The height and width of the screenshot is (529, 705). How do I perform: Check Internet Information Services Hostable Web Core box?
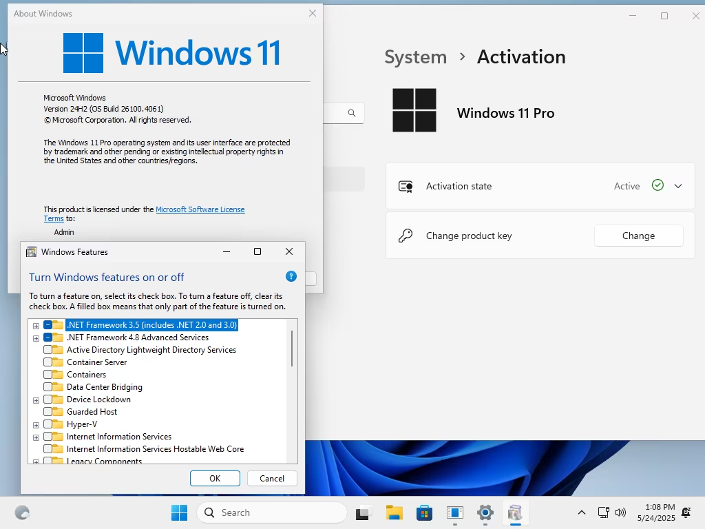pos(48,449)
